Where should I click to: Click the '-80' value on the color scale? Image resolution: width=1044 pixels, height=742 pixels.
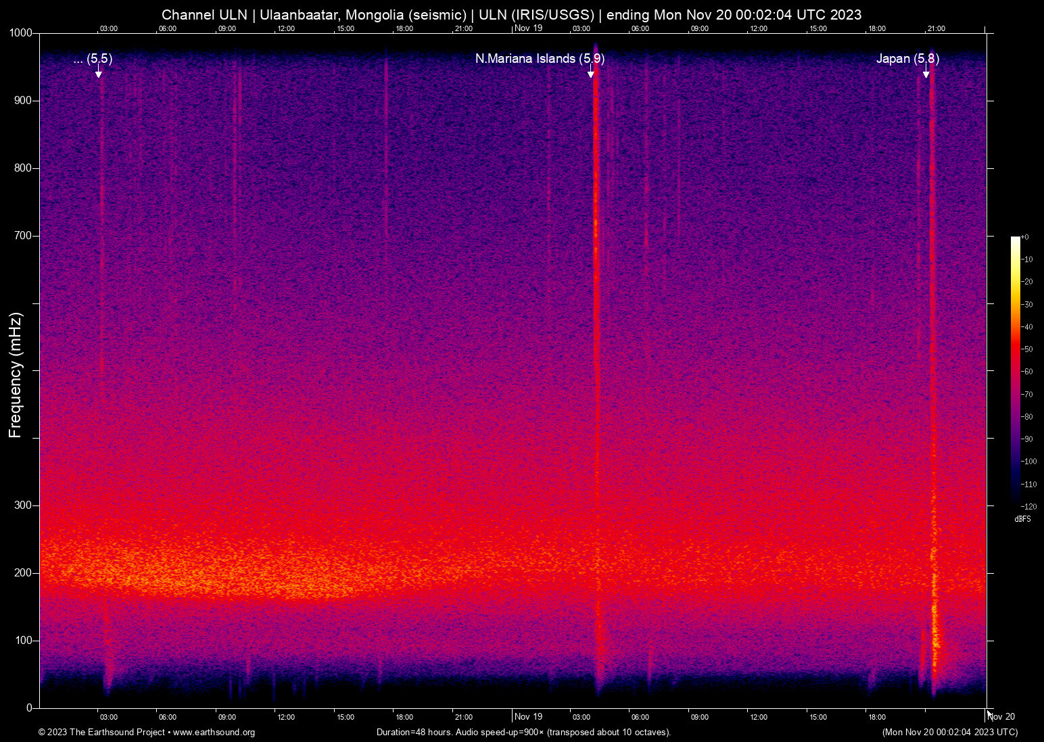click(1027, 417)
